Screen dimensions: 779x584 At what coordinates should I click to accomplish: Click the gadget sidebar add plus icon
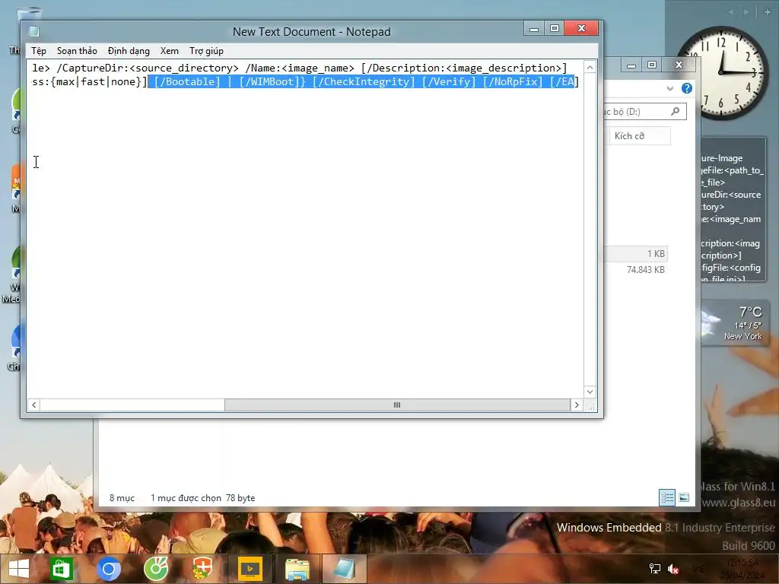[x=768, y=12]
